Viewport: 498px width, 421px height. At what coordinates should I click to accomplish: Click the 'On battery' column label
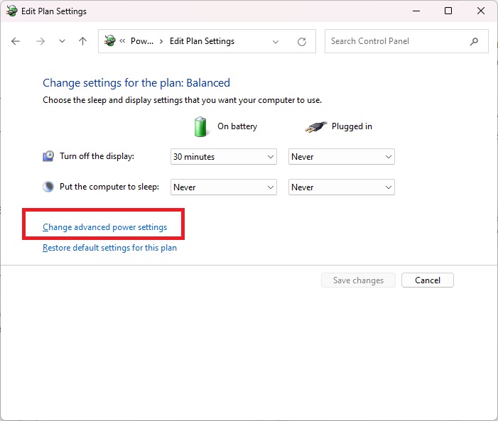[x=237, y=126]
